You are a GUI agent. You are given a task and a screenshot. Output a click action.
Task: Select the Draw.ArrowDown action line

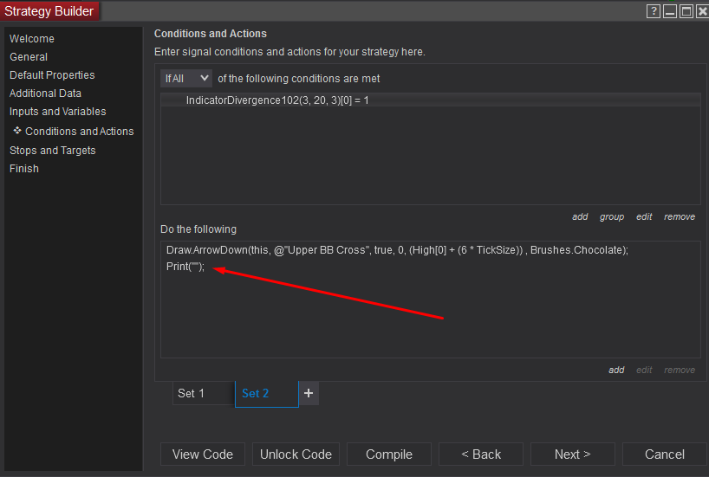click(397, 250)
